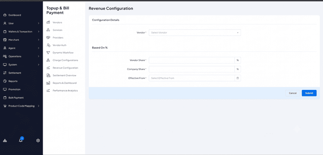Click the Merchant store icon

click(5, 40)
